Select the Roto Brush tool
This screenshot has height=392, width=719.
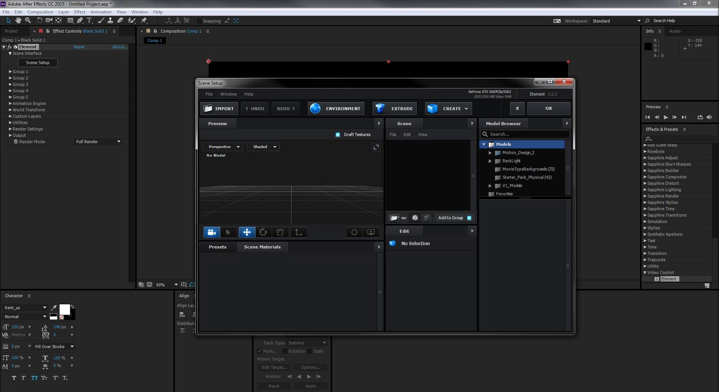point(131,21)
